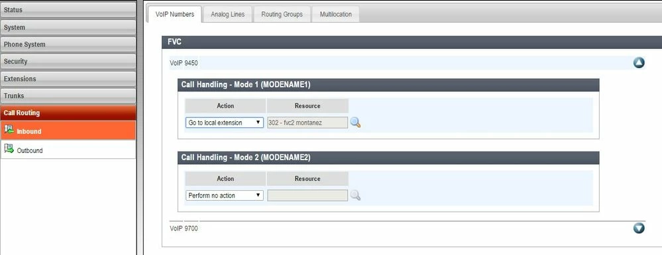Expand the VoIP 9700 section arrow

[x=639, y=228]
